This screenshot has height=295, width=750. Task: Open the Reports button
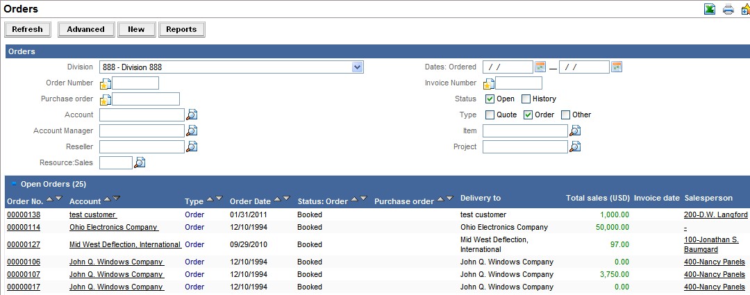click(x=181, y=29)
